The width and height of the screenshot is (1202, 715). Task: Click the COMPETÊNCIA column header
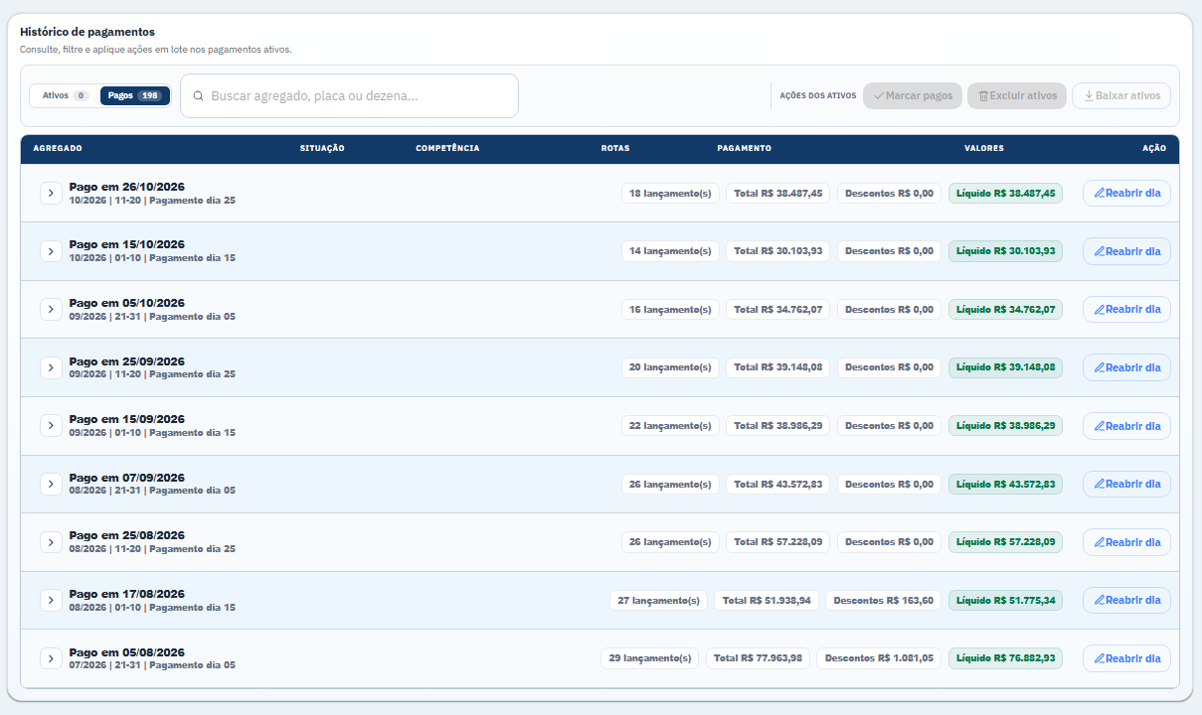click(447, 149)
